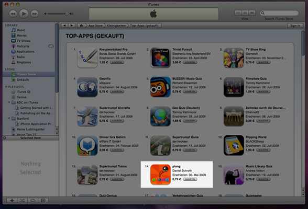Click the Search iTunes Store field

tap(279, 13)
